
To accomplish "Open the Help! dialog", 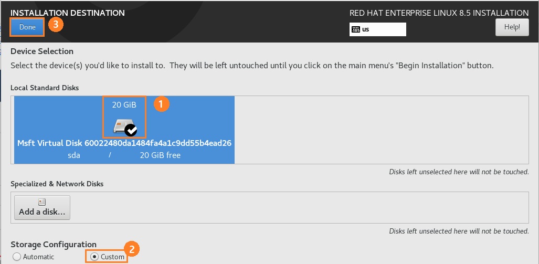I will click(512, 27).
